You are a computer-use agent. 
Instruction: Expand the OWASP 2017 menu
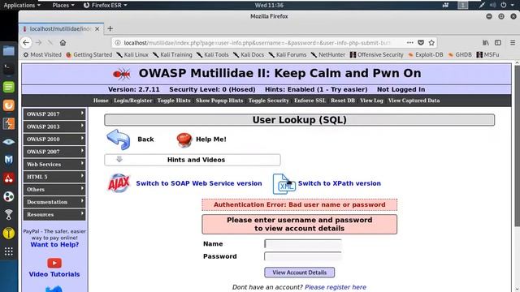point(54,114)
